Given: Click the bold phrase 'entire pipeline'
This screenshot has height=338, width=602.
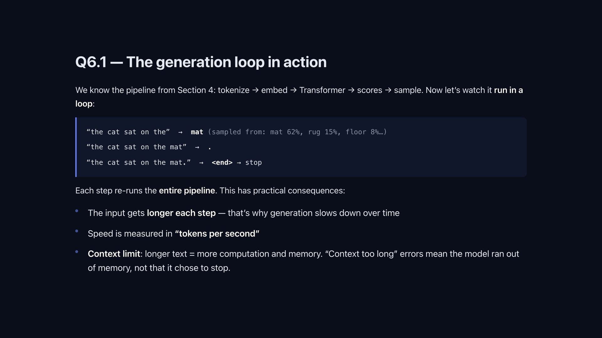Looking at the screenshot, I should pos(187,191).
